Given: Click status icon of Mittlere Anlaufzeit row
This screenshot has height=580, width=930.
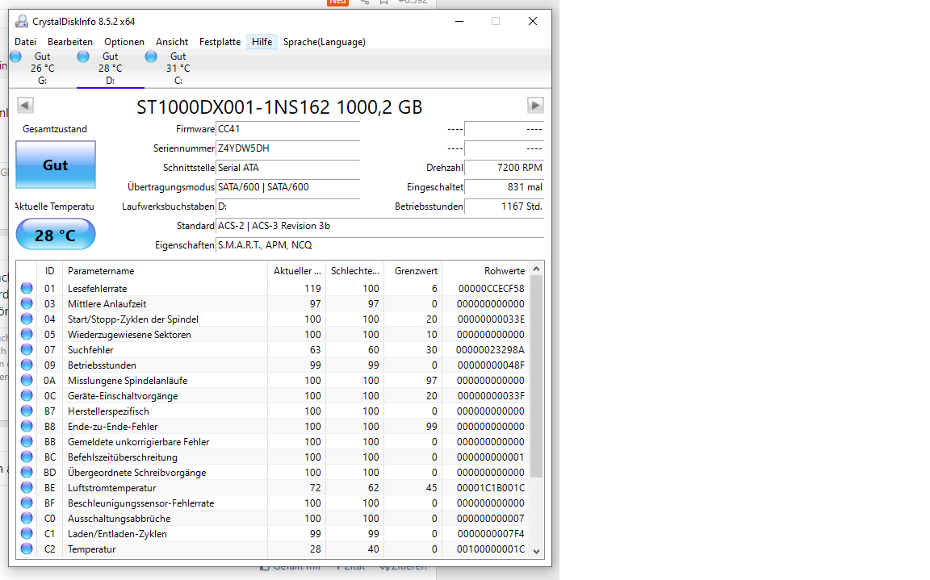Looking at the screenshot, I should (27, 304).
